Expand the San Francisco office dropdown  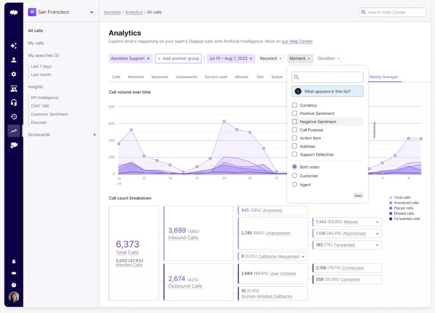[91, 12]
